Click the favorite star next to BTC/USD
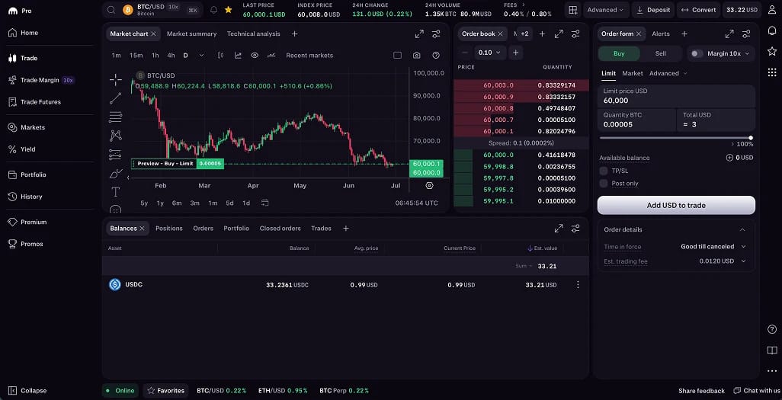This screenshot has width=782, height=400. pyautogui.click(x=228, y=10)
